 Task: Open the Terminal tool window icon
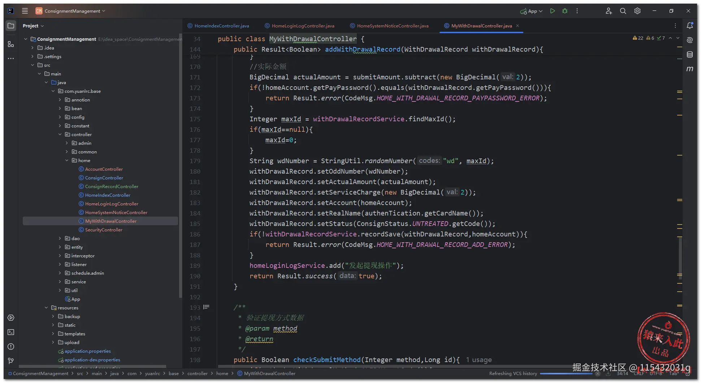[11, 332]
